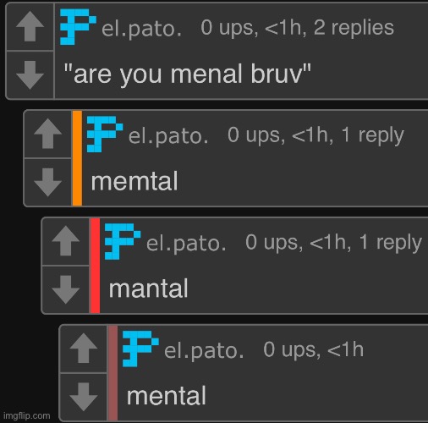This screenshot has height=423, width=428.
Task: Open el.pato. username on memtal reply
Action: click(168, 136)
